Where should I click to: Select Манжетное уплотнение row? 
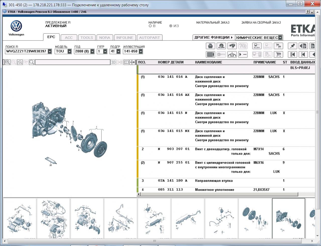point(226,190)
